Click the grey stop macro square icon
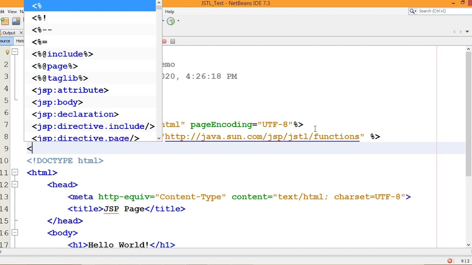Screen dimensions: 472x265 (x=172, y=41)
